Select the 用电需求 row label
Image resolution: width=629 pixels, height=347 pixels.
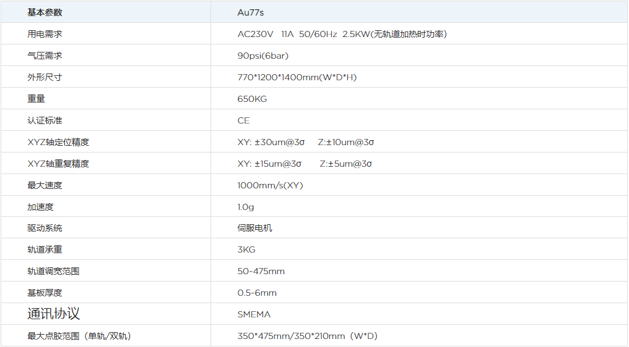click(x=45, y=34)
